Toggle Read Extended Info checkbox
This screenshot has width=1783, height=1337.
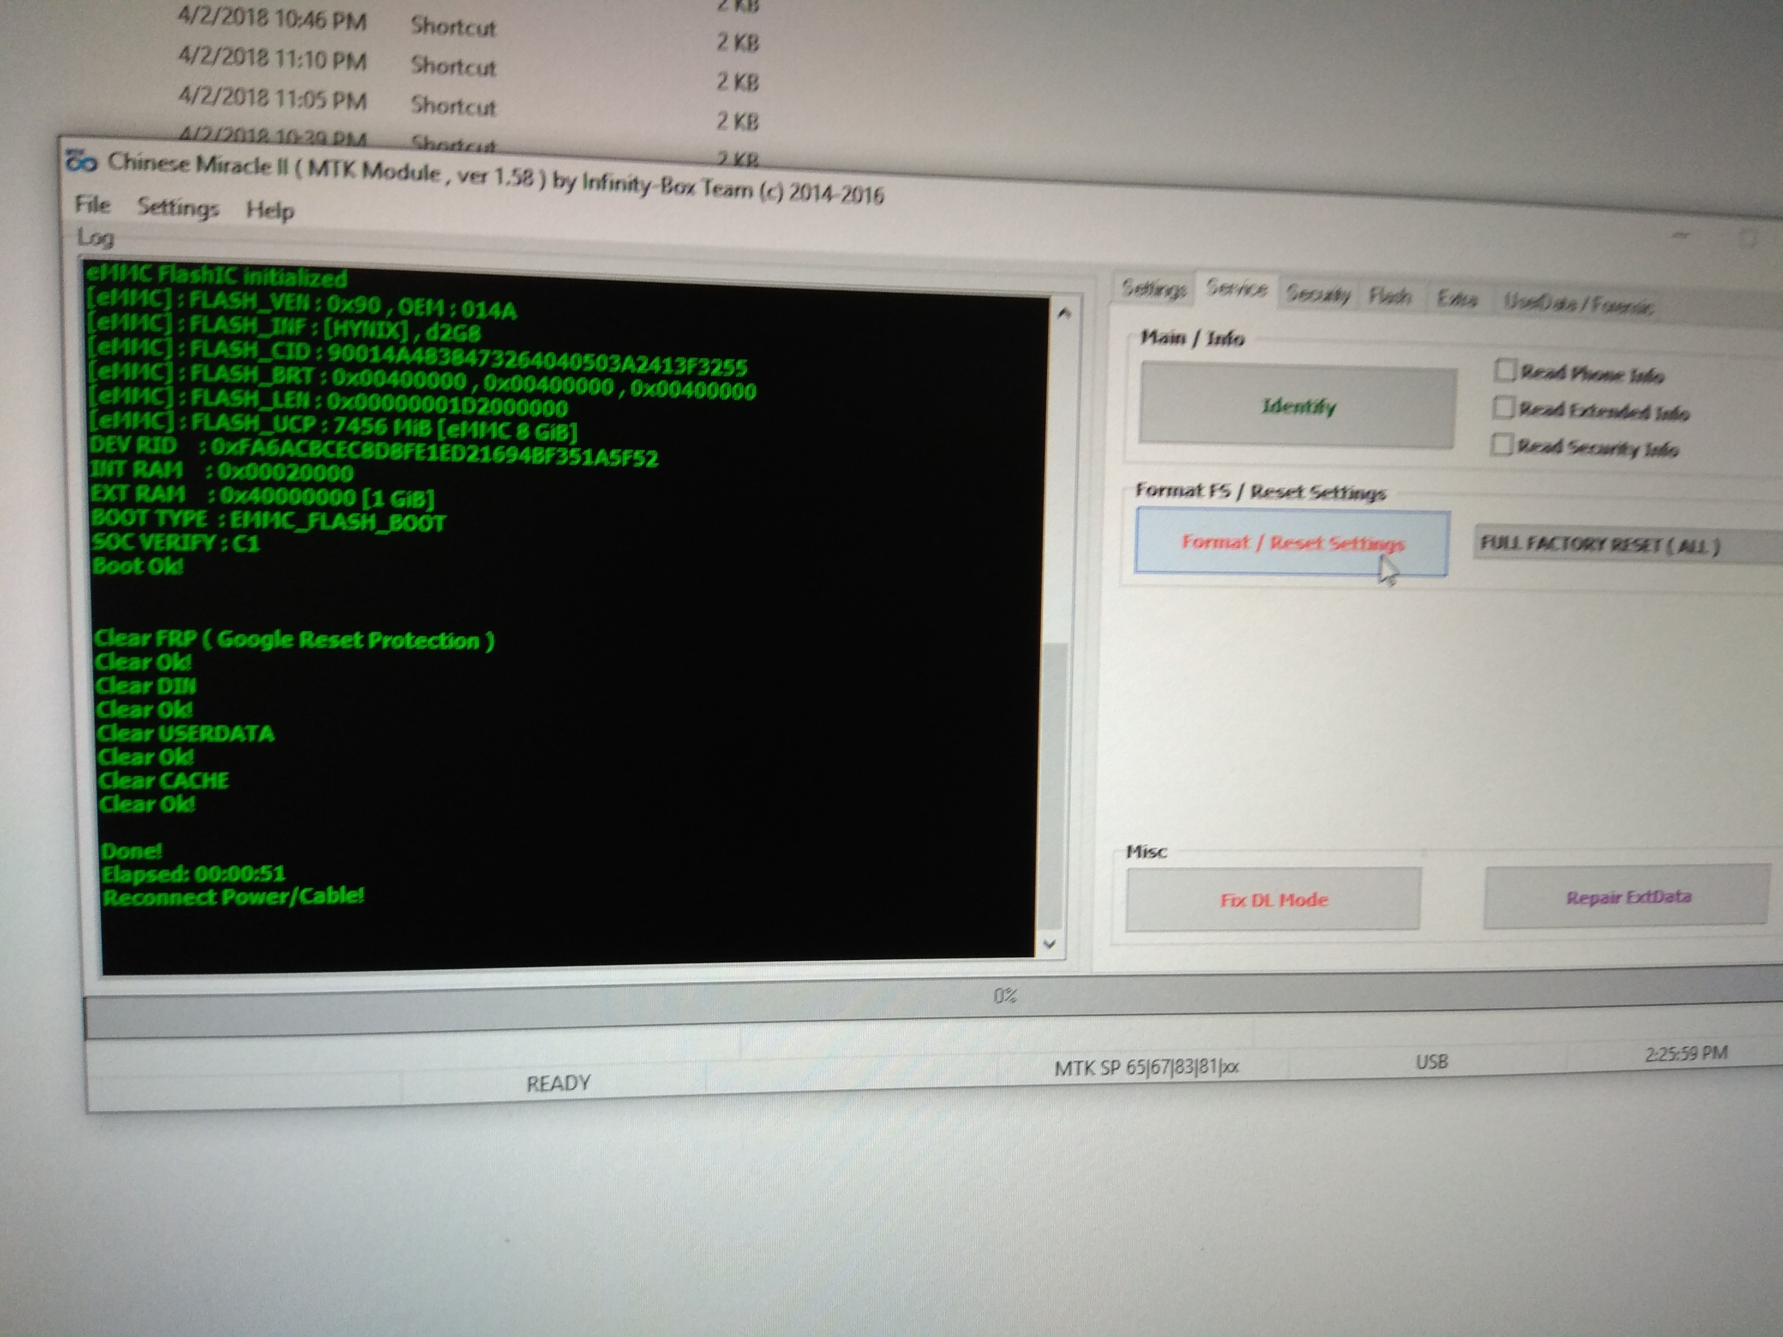click(x=1503, y=408)
